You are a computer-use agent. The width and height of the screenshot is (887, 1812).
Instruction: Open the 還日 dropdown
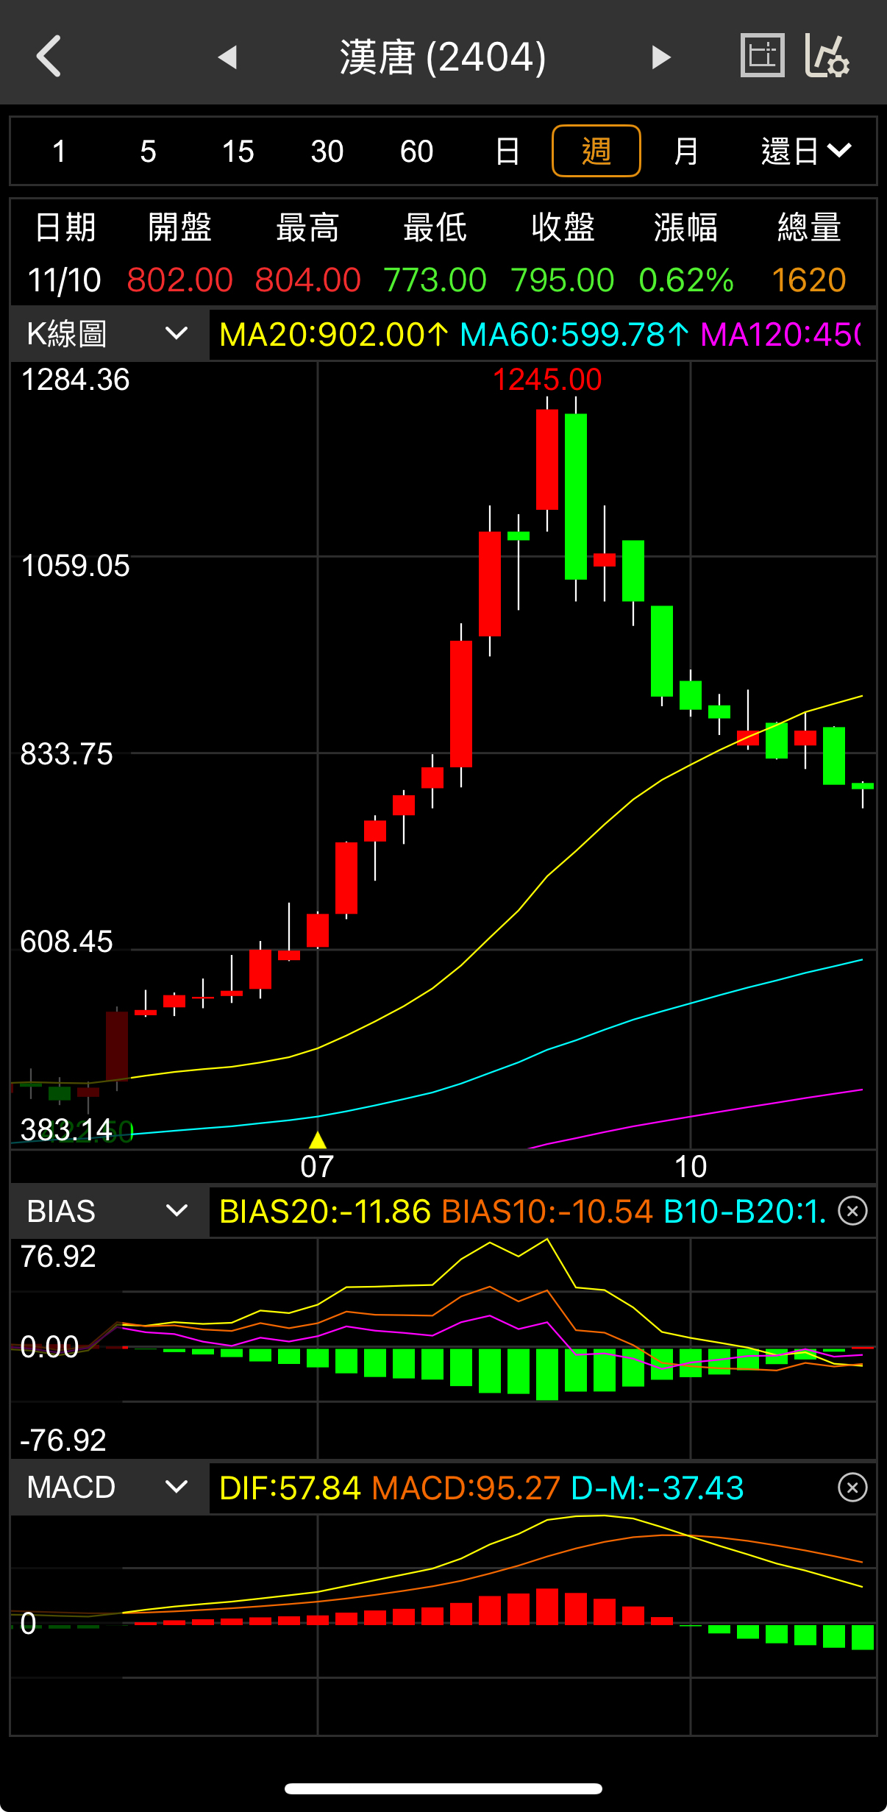click(805, 152)
